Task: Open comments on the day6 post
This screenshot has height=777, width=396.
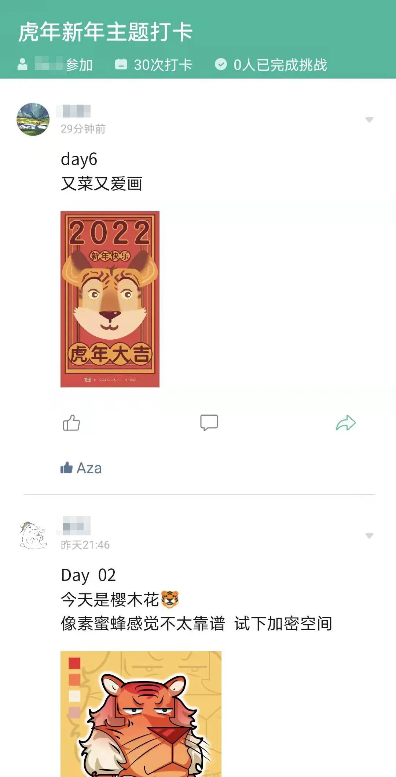Action: pyautogui.click(x=209, y=423)
